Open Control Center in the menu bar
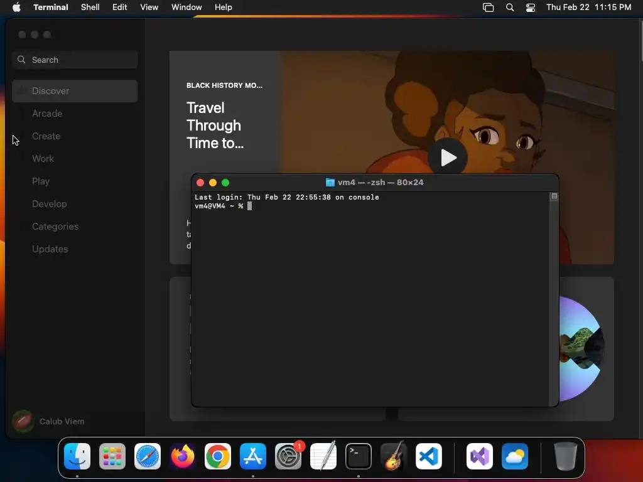 [x=531, y=7]
